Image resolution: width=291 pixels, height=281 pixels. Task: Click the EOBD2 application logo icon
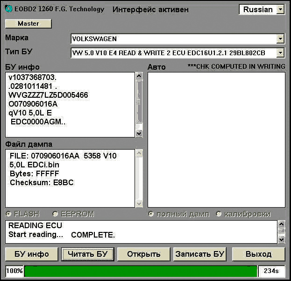point(8,9)
